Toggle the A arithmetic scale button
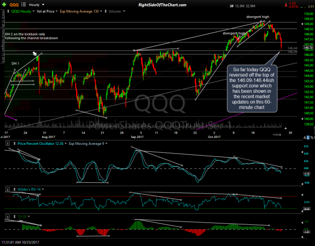315x246 pixels. click(305, 137)
